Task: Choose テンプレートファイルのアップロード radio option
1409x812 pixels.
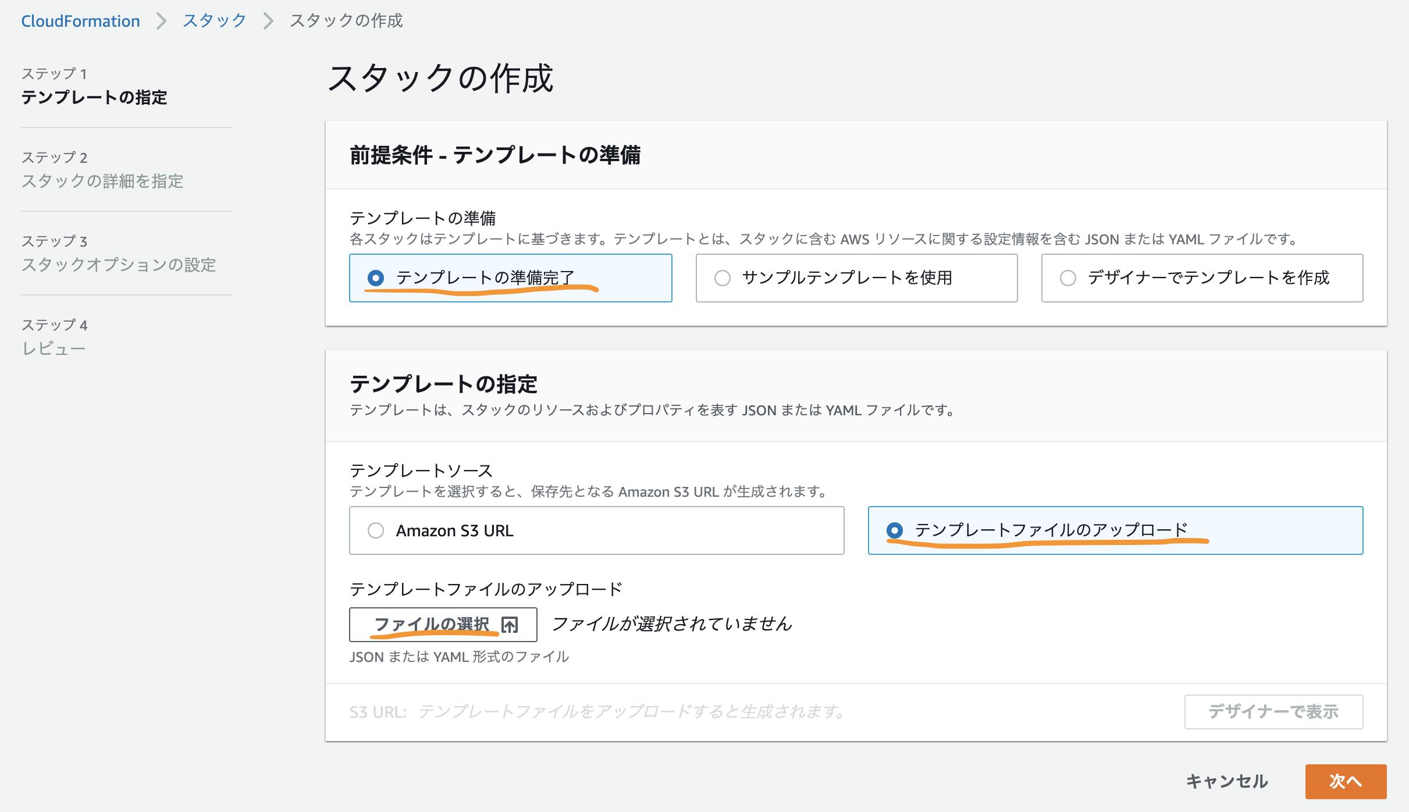Action: click(895, 530)
